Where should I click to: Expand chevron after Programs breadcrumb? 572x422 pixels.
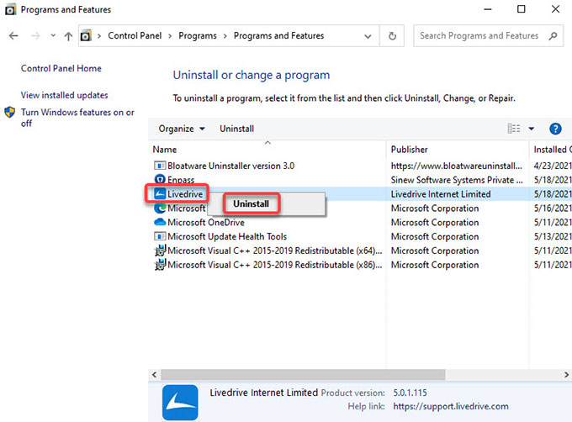pyautogui.click(x=225, y=36)
